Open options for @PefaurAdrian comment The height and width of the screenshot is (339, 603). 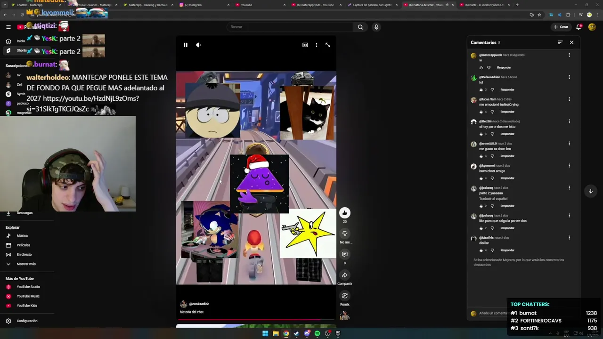569,77
